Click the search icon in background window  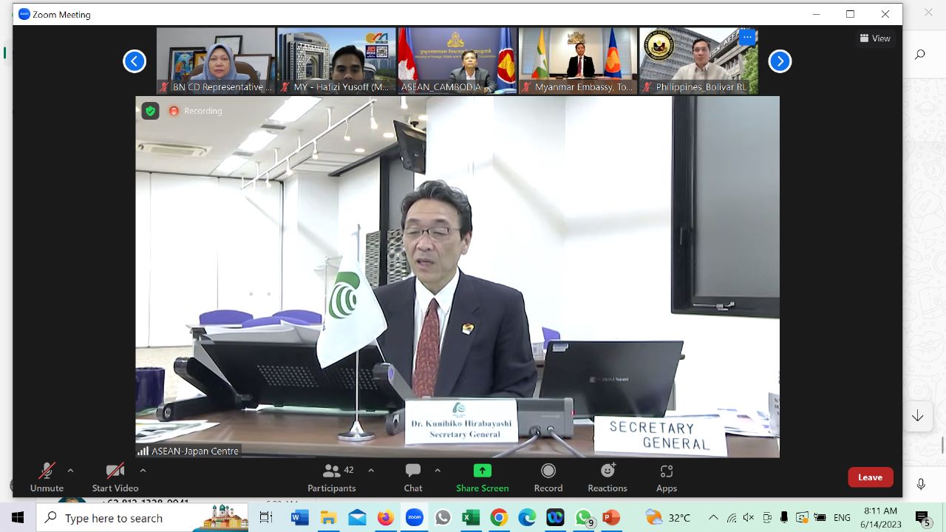[x=920, y=54]
